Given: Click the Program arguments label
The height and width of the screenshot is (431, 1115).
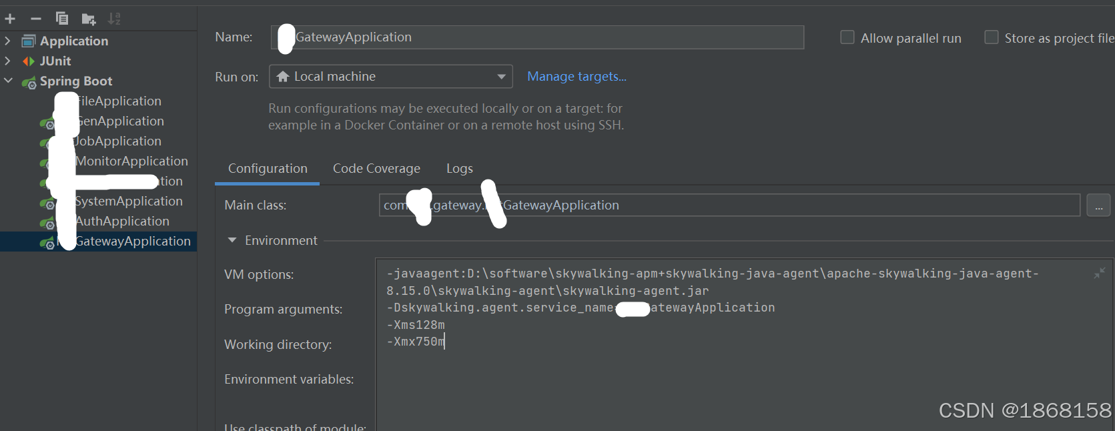Looking at the screenshot, I should click(283, 309).
